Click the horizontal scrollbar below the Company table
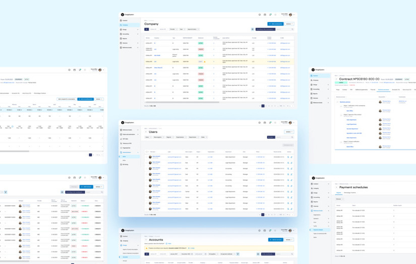Viewport: 416px width, 264px height. pyautogui.click(x=182, y=103)
